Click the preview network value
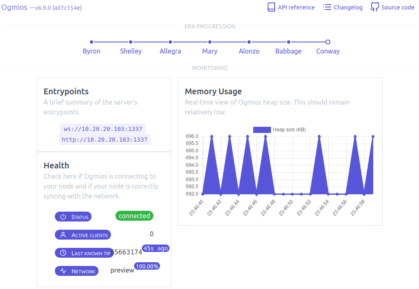Image resolution: width=419 pixels, height=289 pixels. [122, 270]
